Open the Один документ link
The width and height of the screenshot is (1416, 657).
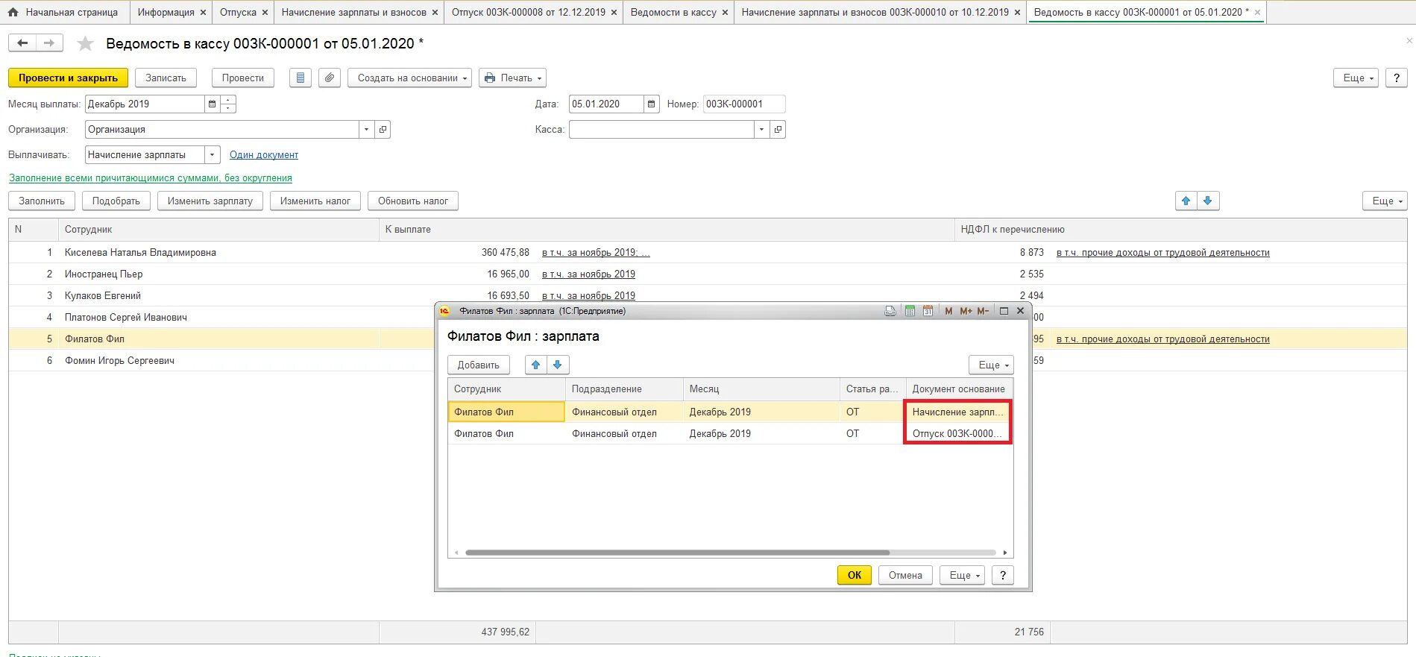264,155
